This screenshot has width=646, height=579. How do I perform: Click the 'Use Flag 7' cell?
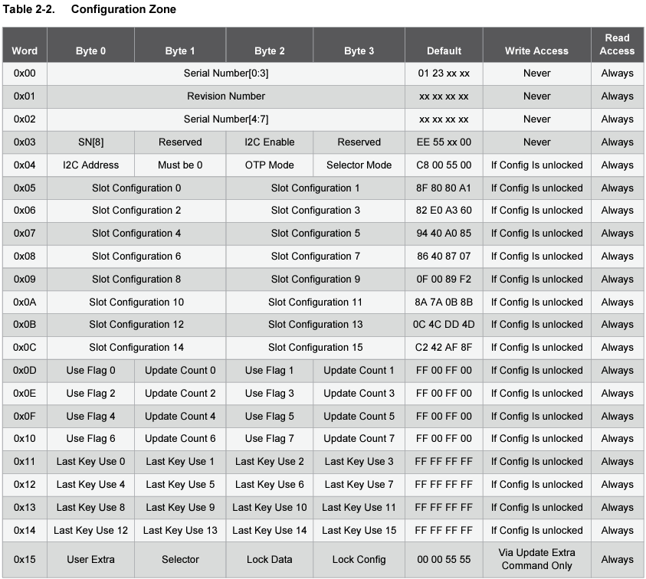pyautogui.click(x=270, y=439)
